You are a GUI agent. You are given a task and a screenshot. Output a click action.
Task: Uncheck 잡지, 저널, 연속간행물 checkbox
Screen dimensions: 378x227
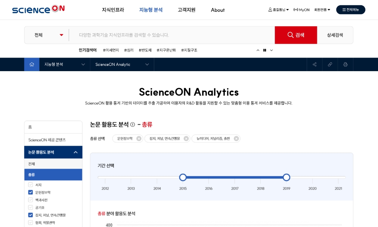pos(30,215)
